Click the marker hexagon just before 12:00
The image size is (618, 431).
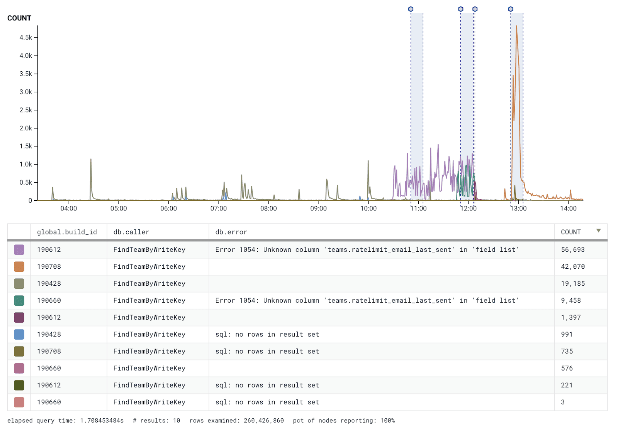pyautogui.click(x=460, y=9)
